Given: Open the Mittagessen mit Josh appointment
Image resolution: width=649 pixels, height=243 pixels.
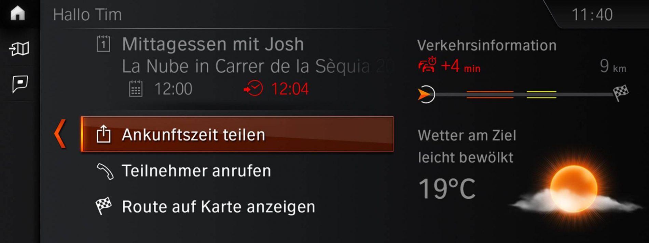Looking at the screenshot, I should (x=213, y=44).
